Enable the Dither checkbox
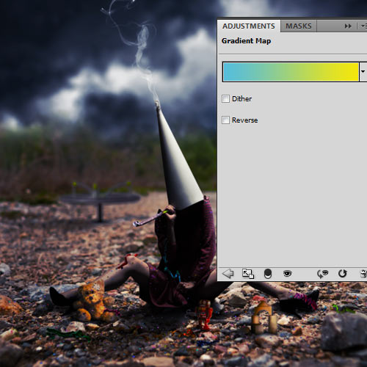The image size is (367, 367). pos(225,99)
